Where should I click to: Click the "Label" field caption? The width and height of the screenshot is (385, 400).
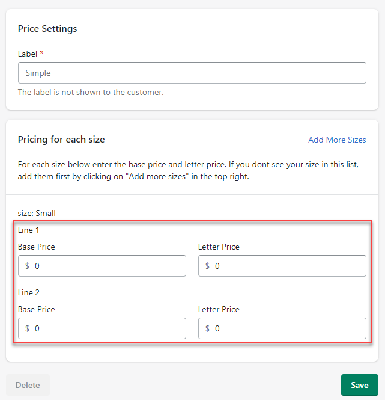27,54
